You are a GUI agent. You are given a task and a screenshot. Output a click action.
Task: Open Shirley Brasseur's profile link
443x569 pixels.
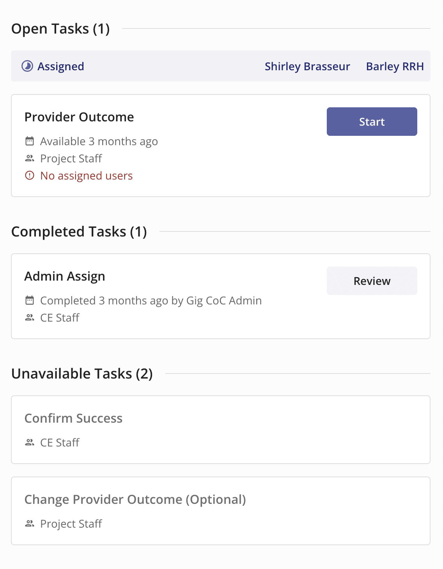(x=307, y=66)
